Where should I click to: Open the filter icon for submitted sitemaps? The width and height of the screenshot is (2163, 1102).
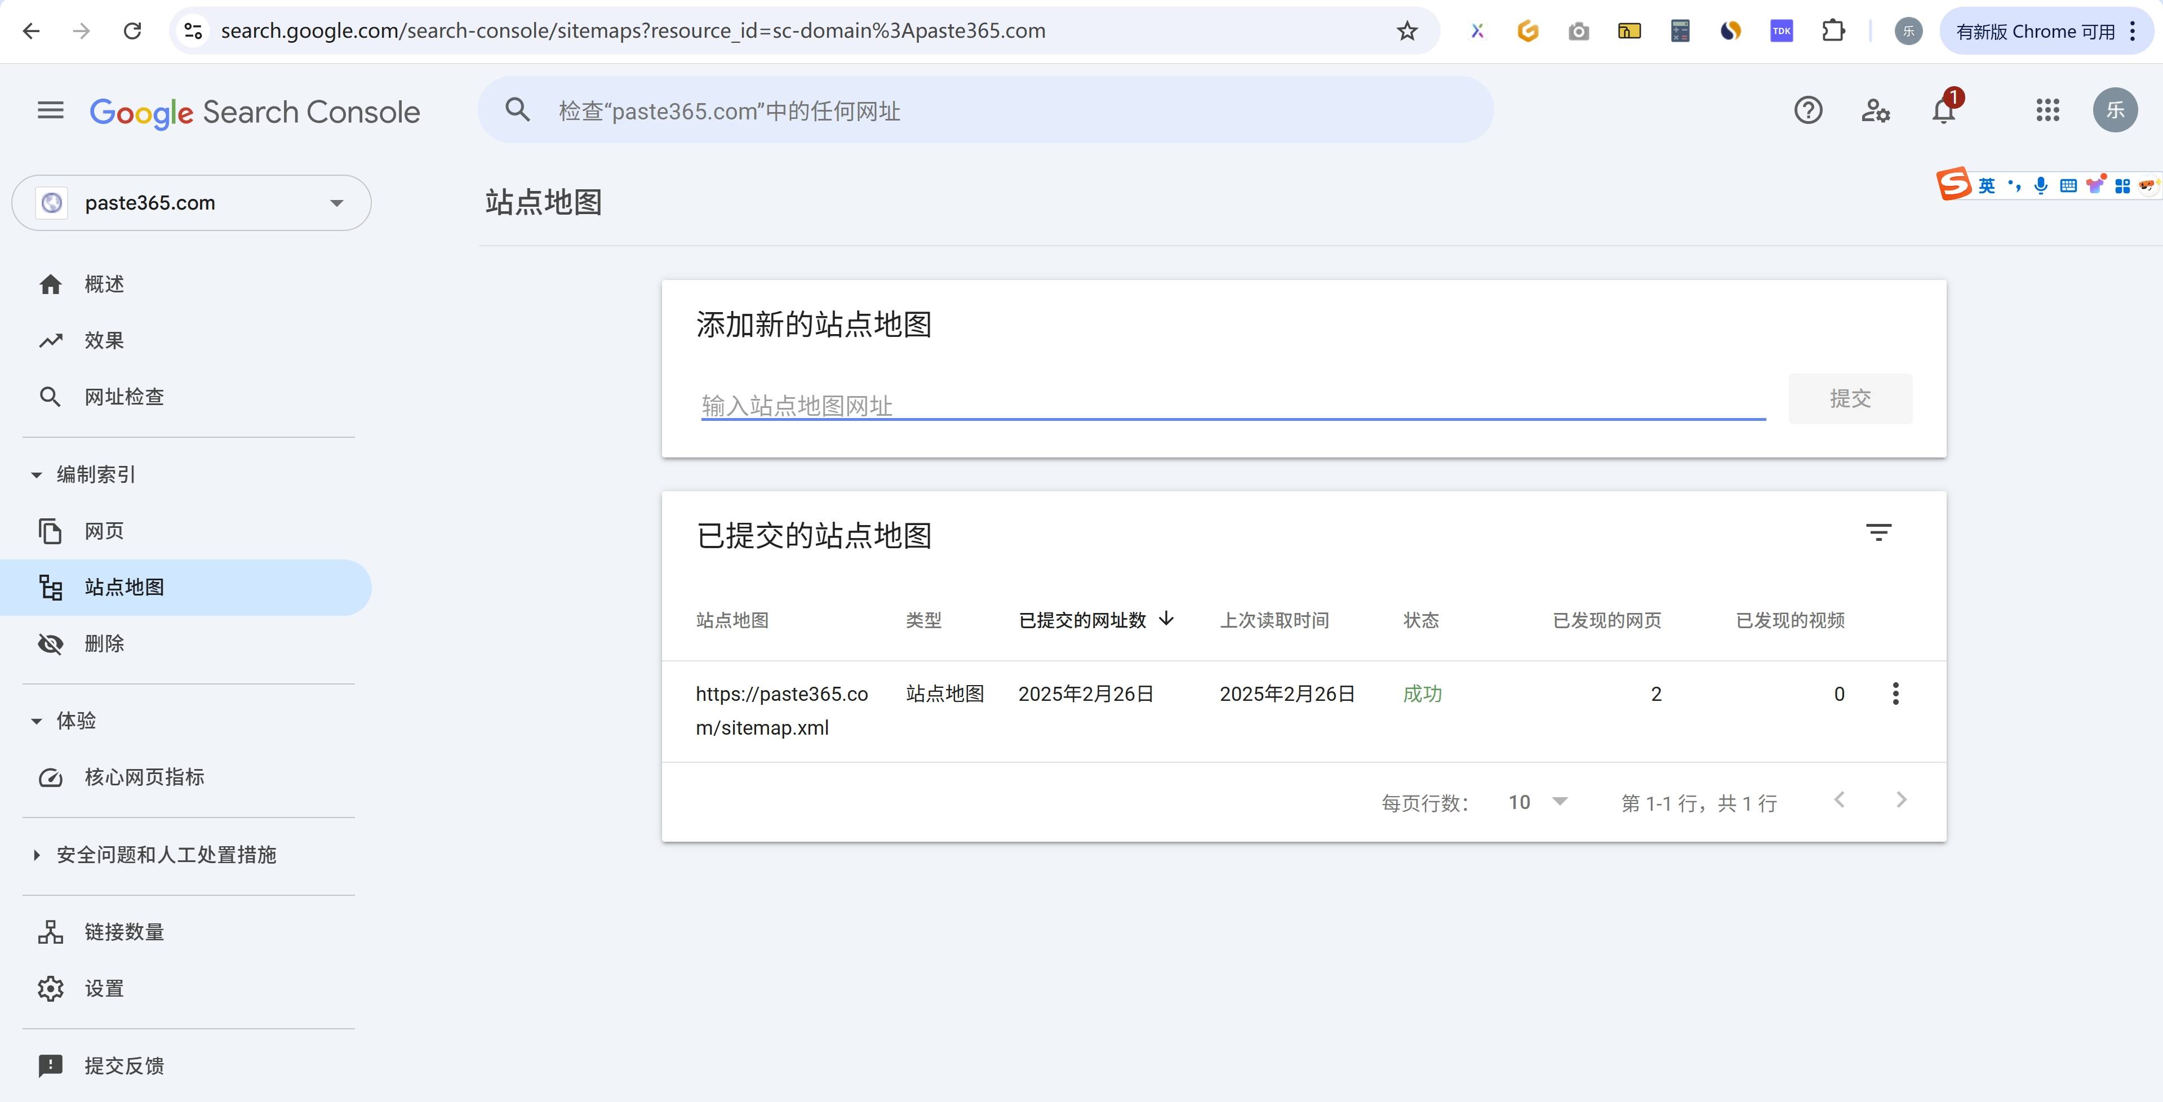click(x=1878, y=532)
